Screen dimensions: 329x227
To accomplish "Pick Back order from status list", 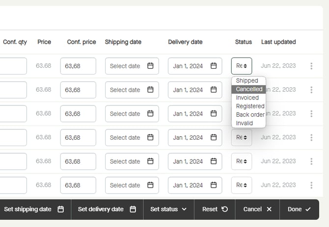I will coord(250,115).
